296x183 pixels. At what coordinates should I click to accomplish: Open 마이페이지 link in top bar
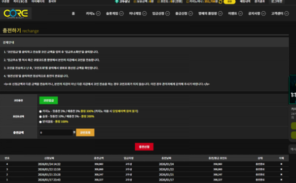point(38,1)
